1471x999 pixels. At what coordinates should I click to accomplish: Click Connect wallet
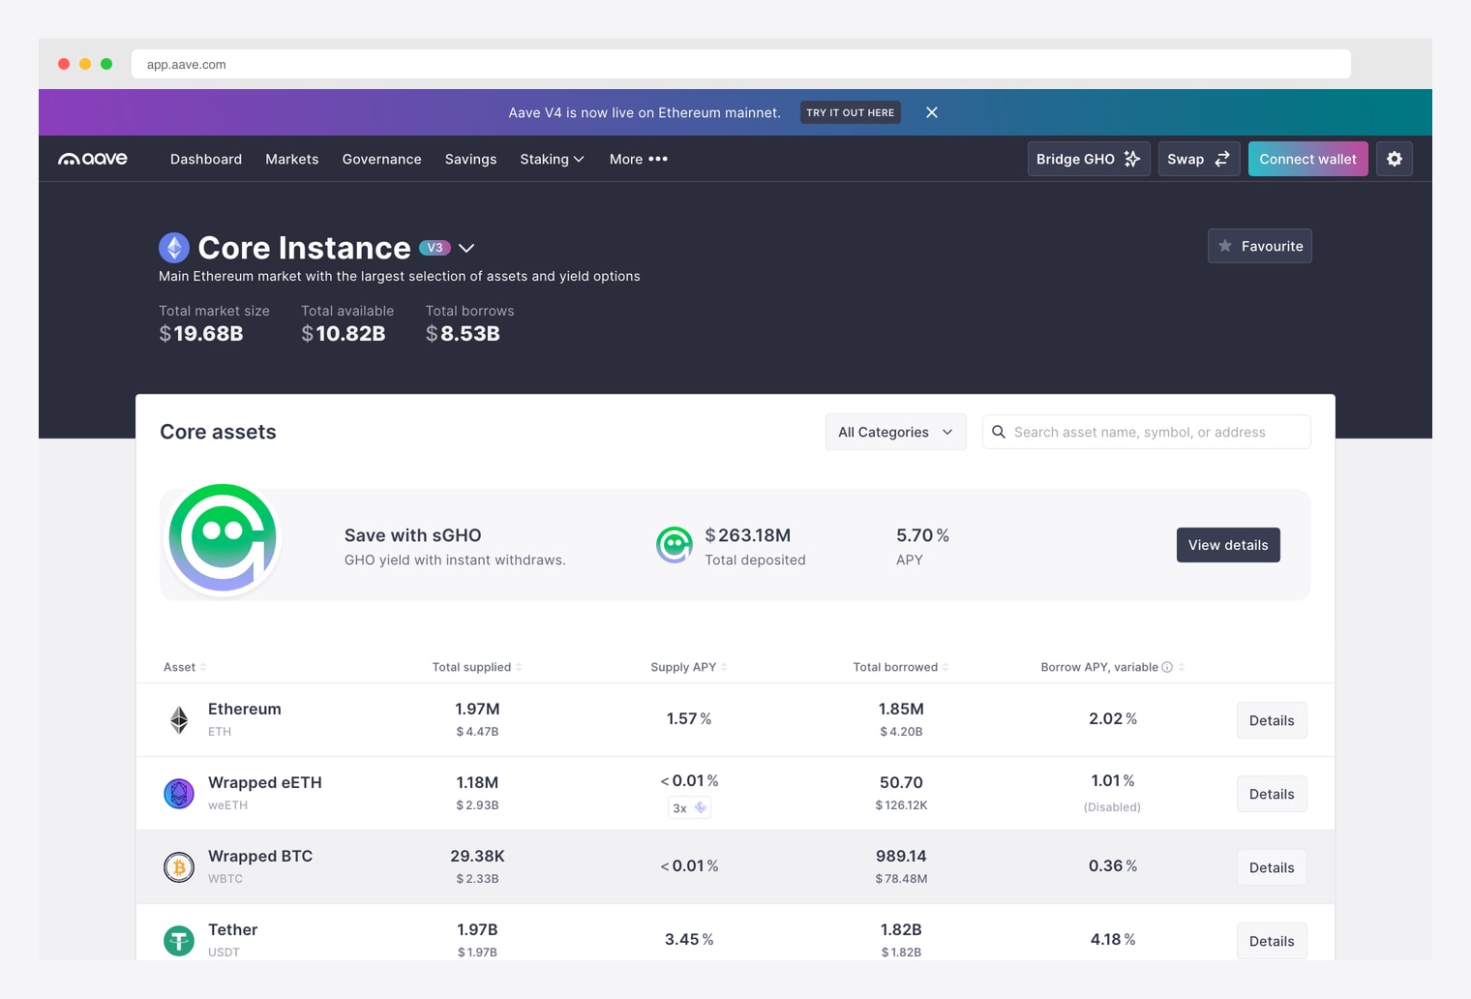click(x=1307, y=159)
